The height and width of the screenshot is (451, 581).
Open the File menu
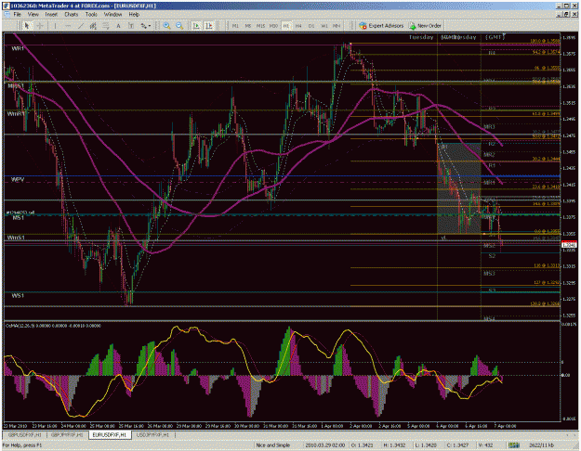(x=17, y=15)
